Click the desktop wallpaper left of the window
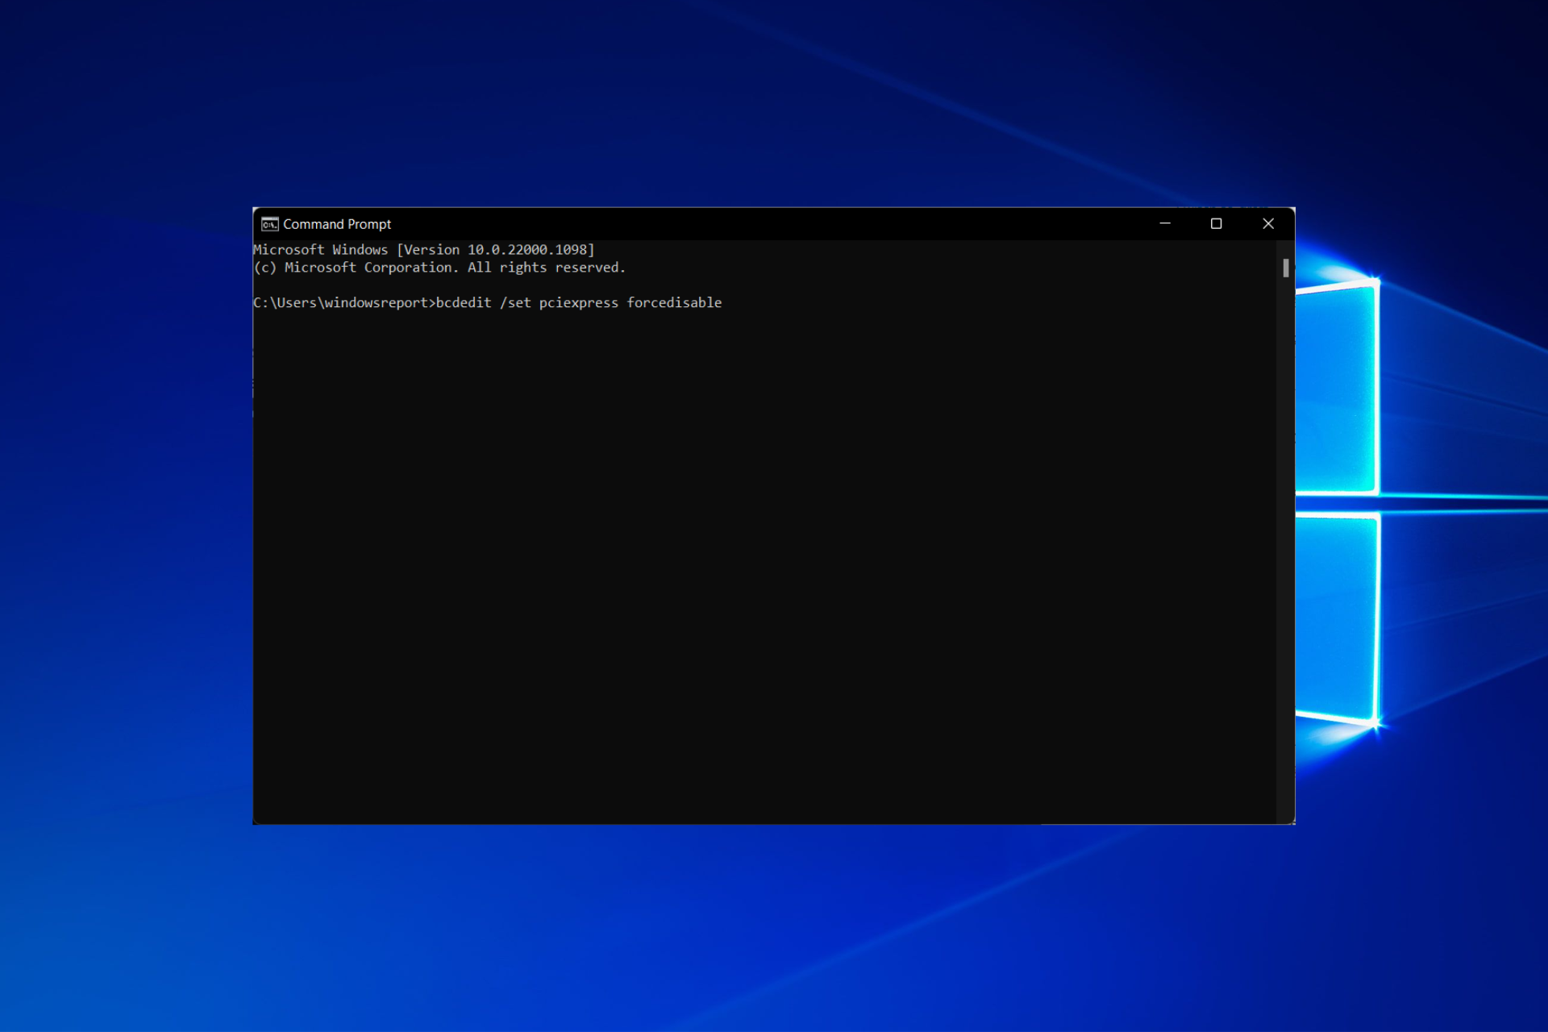The image size is (1548, 1032). point(121,516)
